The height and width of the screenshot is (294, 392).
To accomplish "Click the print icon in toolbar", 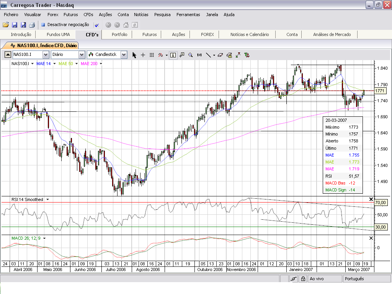I will (x=32, y=25).
